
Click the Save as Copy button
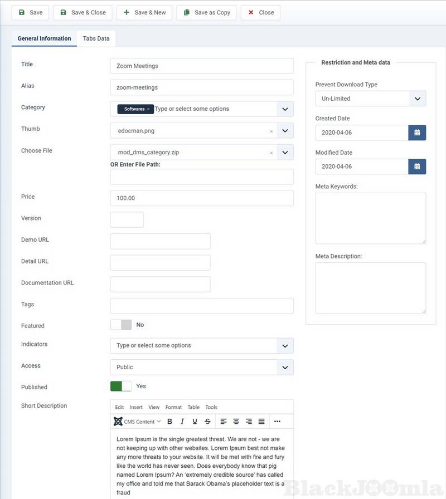click(206, 12)
